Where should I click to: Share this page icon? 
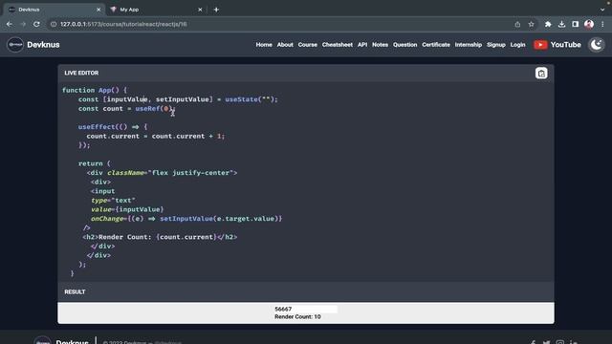pos(517,24)
